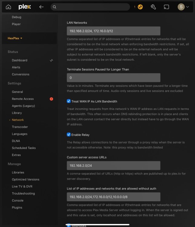Edit the Custom server access URLs field
The width and height of the screenshot is (195, 227).
pyautogui.click(x=113, y=166)
